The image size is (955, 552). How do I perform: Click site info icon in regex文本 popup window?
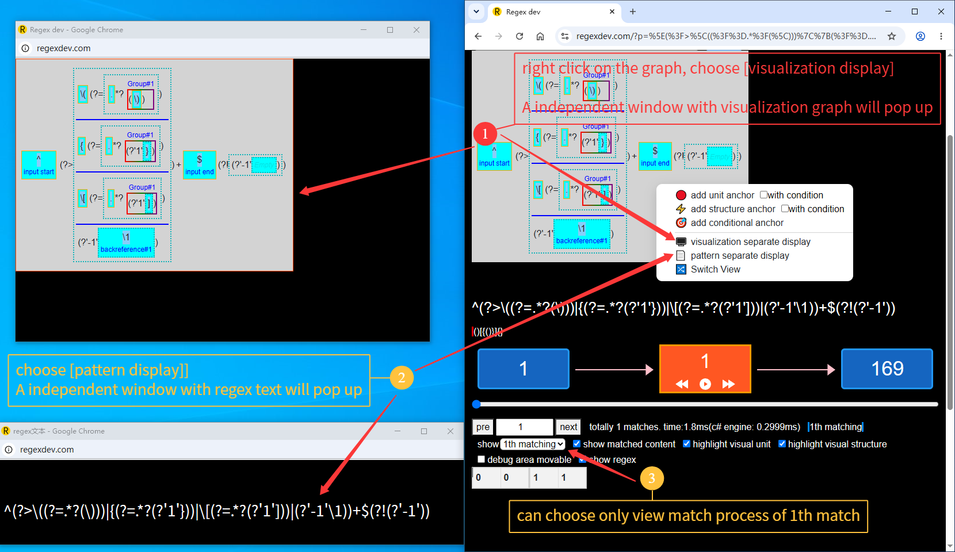[x=9, y=450]
